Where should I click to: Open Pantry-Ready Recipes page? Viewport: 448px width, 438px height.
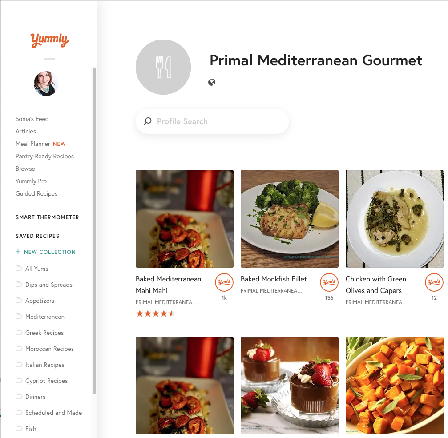click(44, 156)
